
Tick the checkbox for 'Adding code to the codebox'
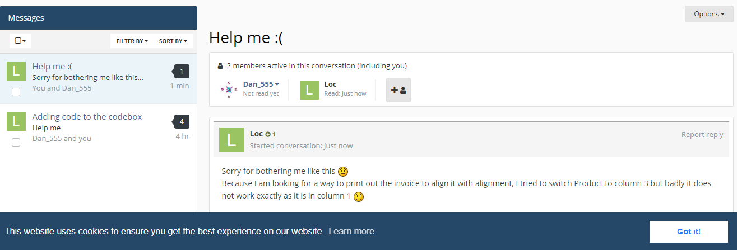click(x=16, y=142)
